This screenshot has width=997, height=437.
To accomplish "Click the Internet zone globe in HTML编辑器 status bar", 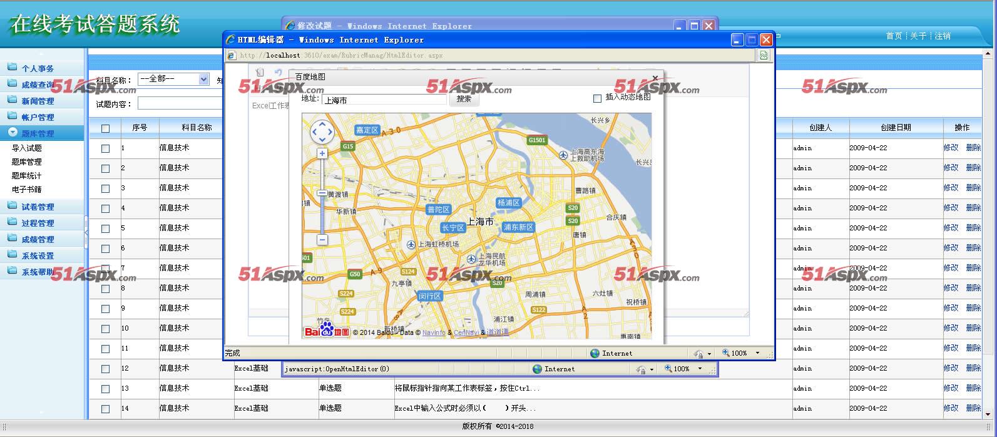I will tap(595, 353).
